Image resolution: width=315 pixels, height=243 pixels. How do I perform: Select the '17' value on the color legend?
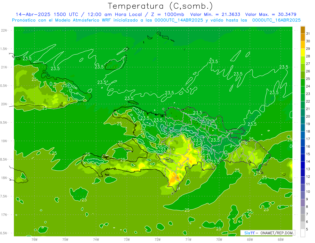(308, 139)
